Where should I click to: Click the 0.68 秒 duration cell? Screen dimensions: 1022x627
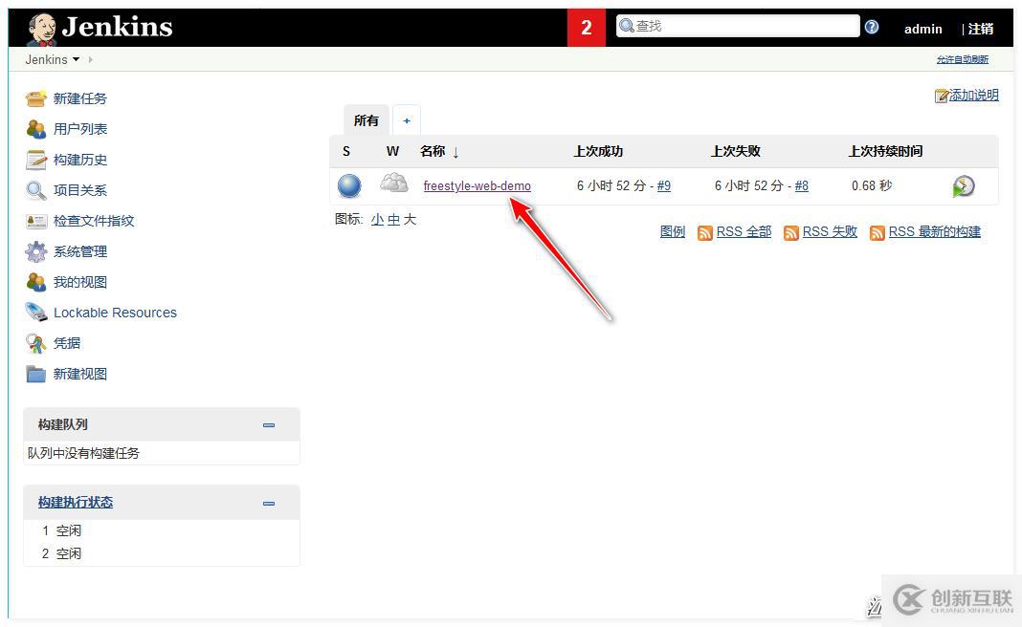point(872,185)
